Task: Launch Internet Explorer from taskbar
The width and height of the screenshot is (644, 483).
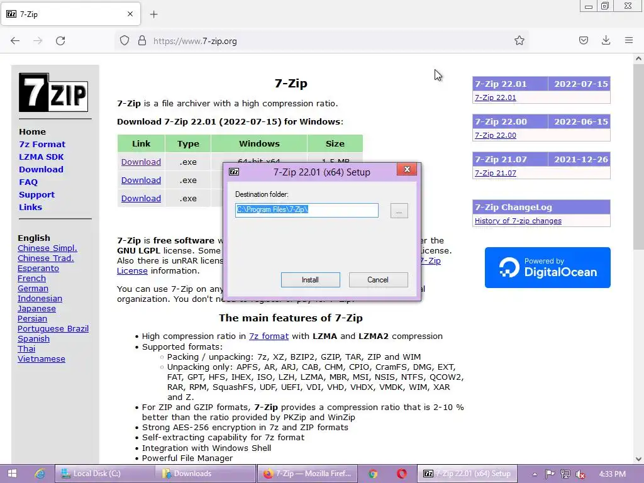Action: point(40,474)
